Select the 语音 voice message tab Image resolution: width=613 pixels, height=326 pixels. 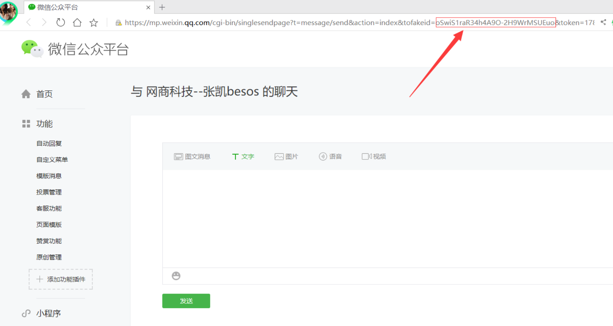point(330,156)
